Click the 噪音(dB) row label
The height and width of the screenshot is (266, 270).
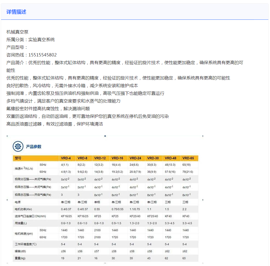click(20, 251)
